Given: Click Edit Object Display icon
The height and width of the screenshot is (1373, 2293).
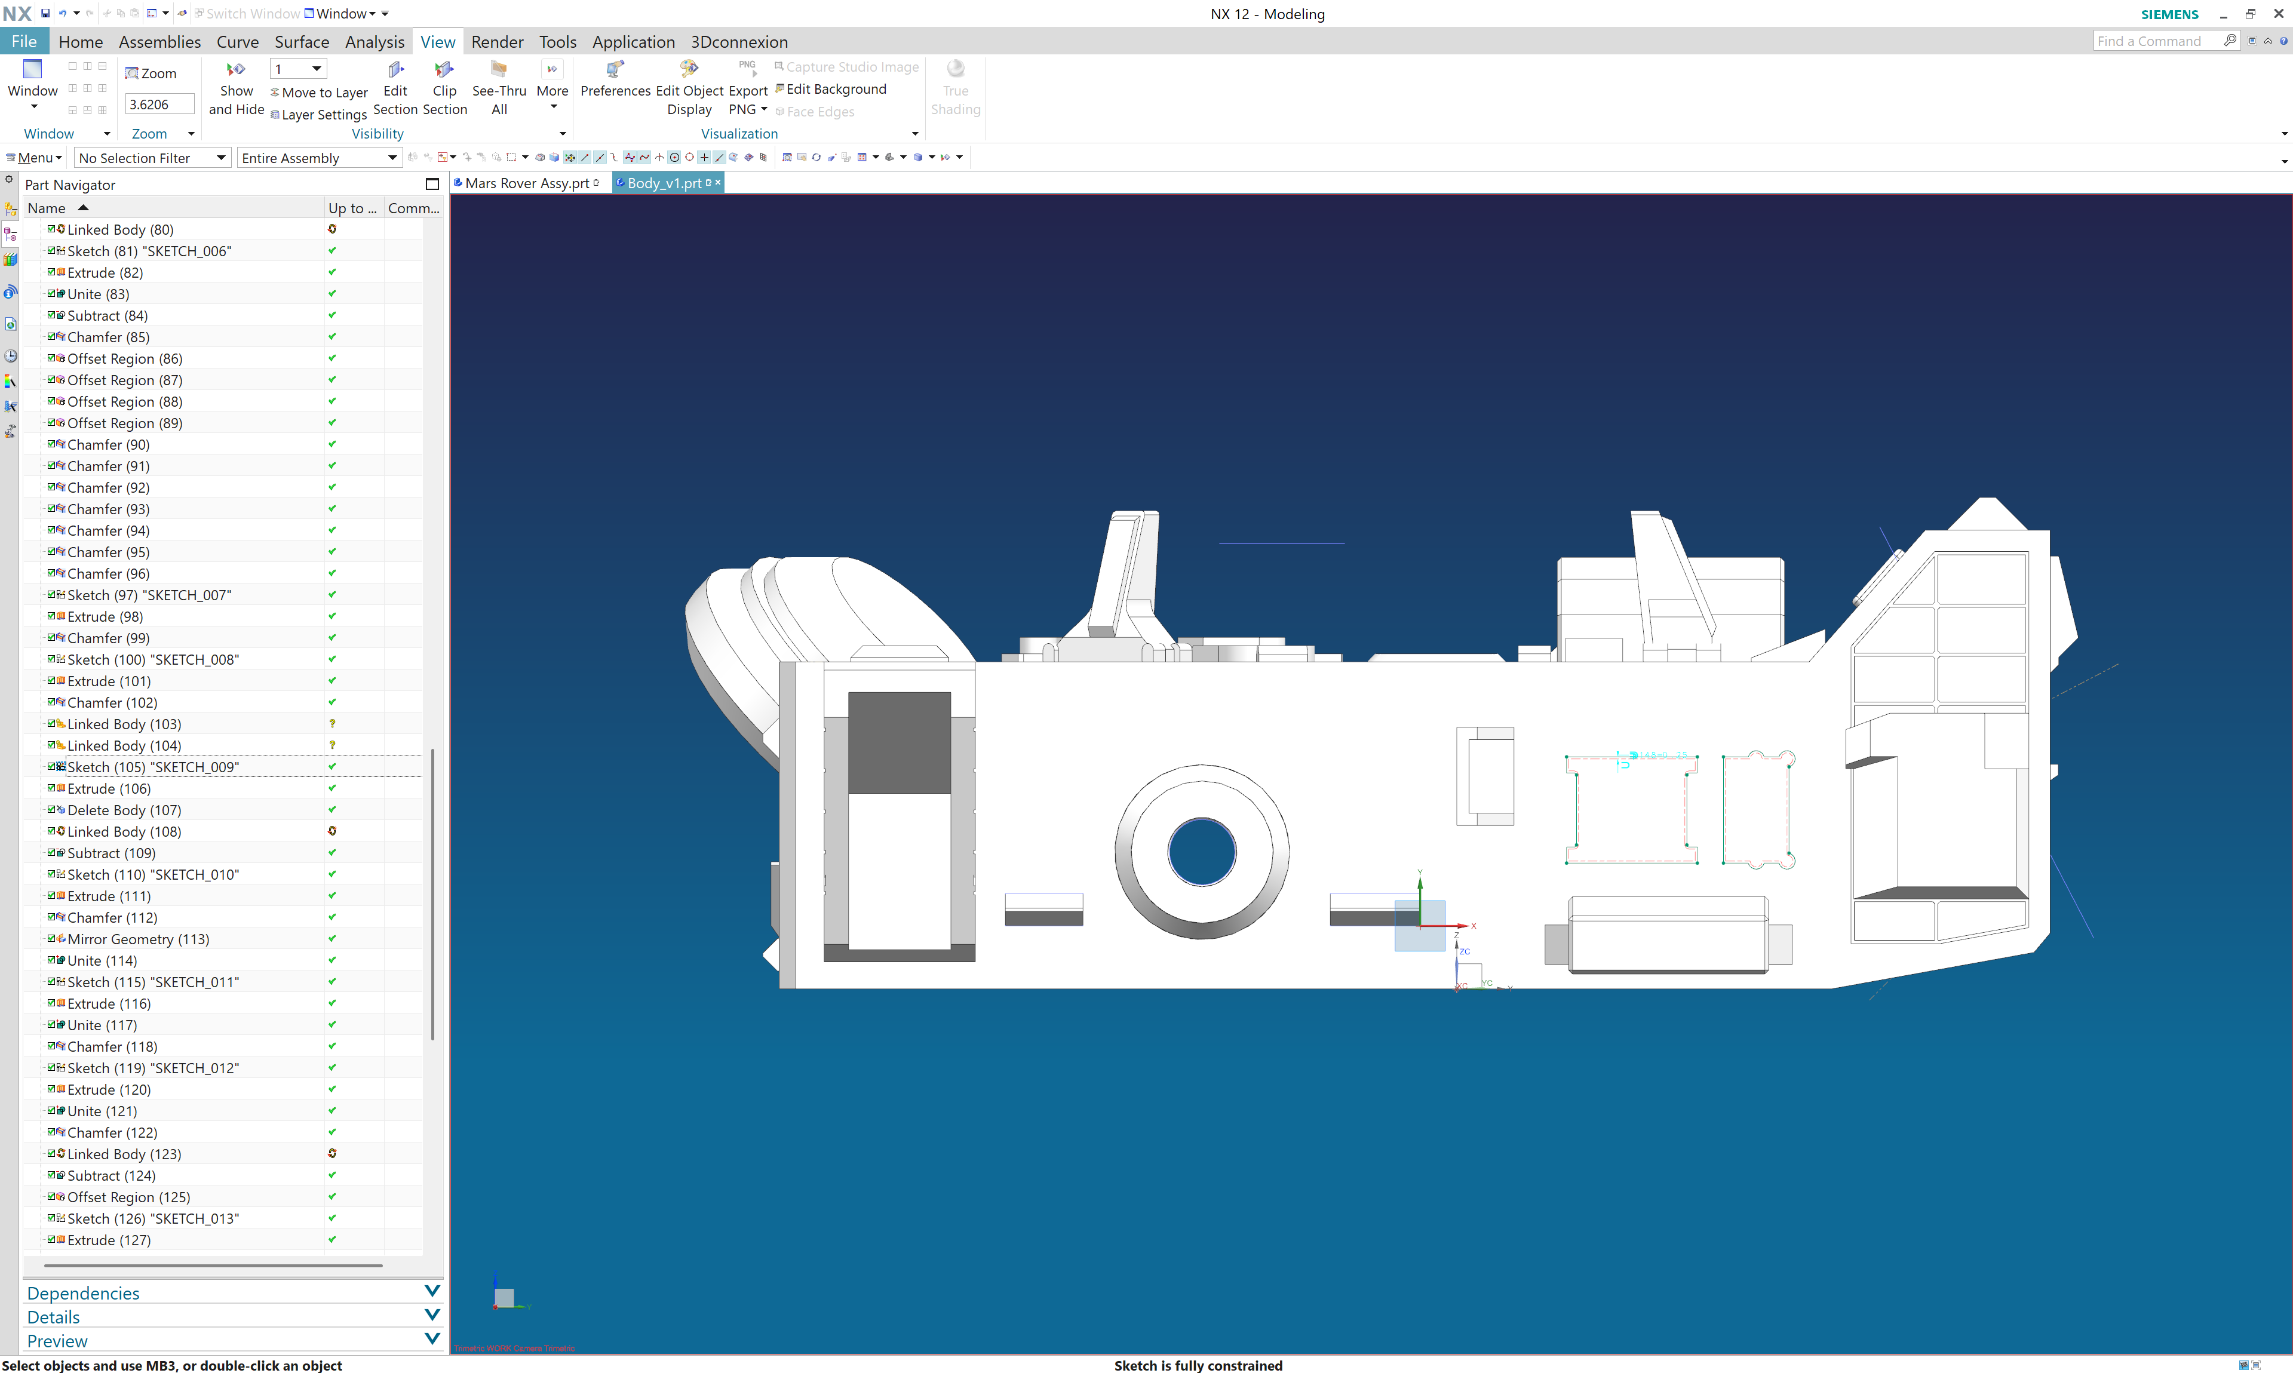Looking at the screenshot, I should click(x=689, y=70).
